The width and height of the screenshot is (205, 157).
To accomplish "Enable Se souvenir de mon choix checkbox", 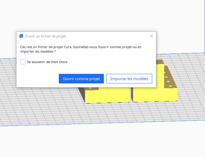I will (23, 62).
